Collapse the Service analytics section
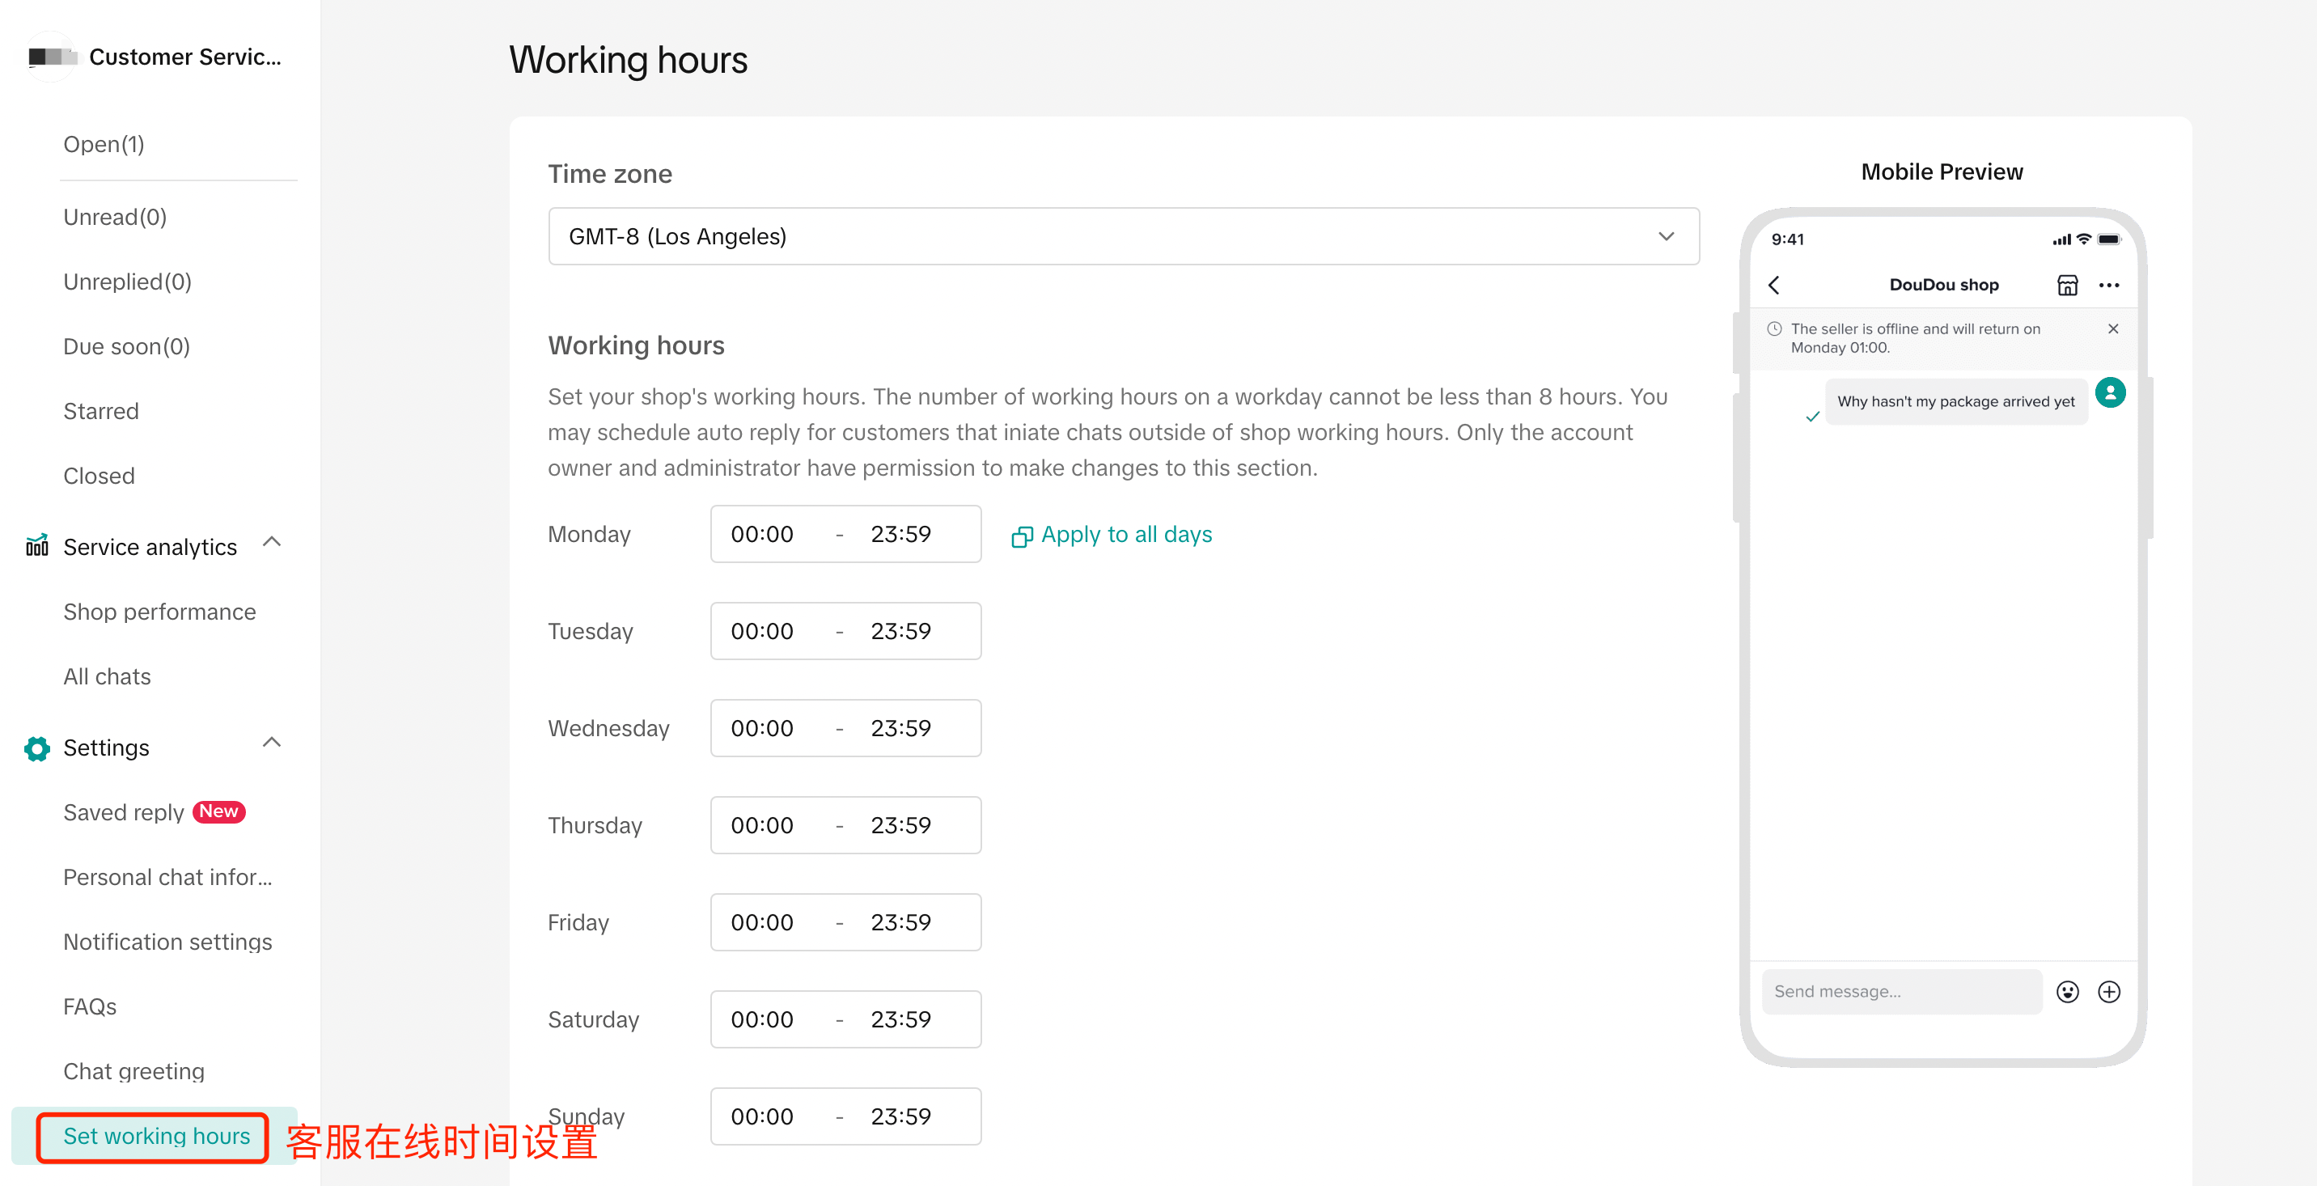2317x1186 pixels. [272, 542]
